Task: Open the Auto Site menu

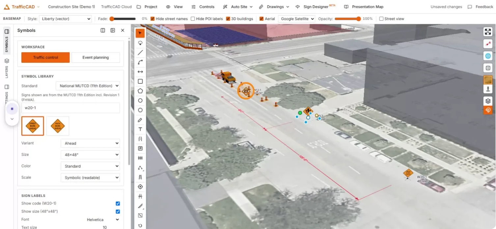Action: click(238, 7)
